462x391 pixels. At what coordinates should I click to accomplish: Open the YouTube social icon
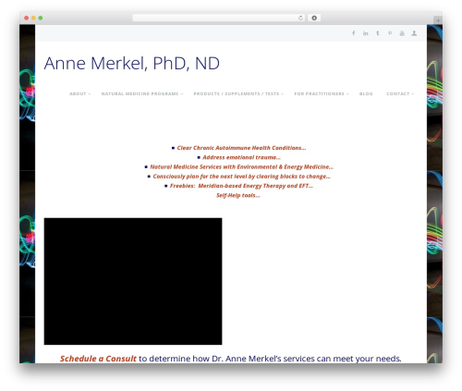click(x=402, y=33)
